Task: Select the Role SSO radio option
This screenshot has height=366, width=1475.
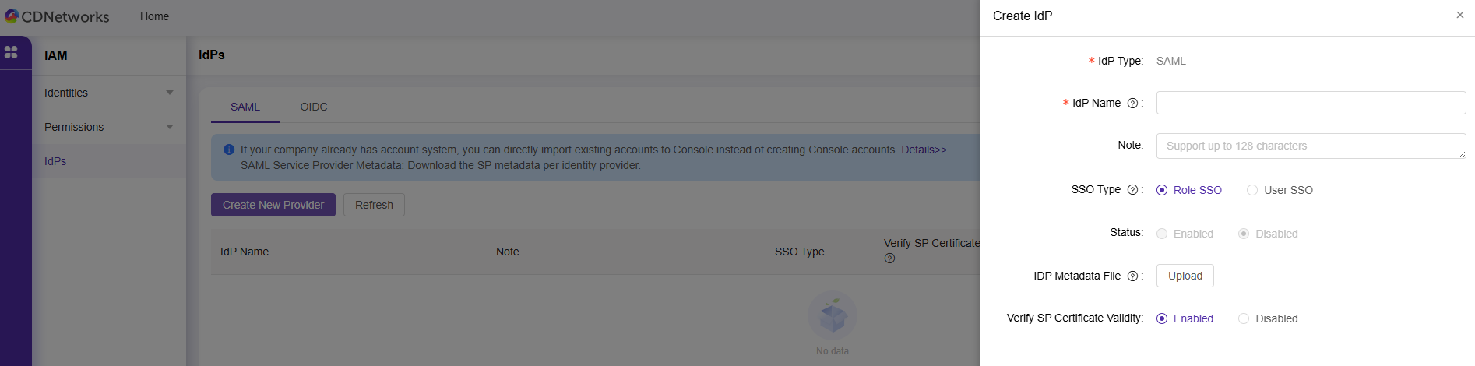Action: tap(1162, 190)
